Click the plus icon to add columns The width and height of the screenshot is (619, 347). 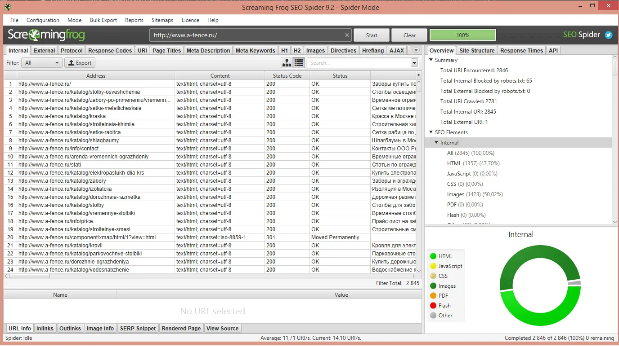[419, 75]
